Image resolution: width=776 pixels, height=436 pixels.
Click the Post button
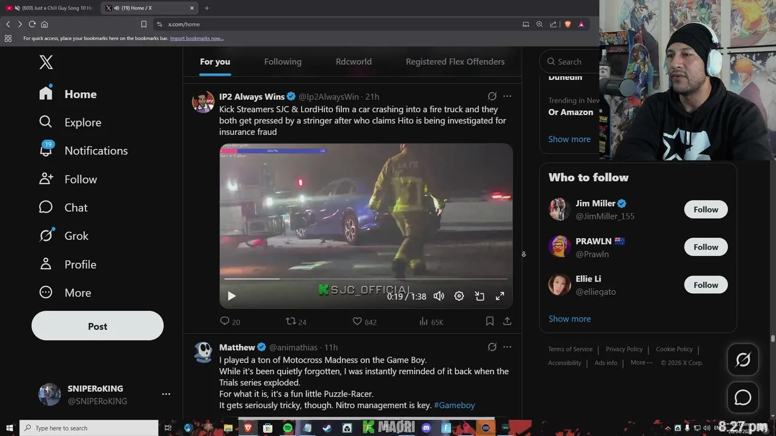(98, 326)
